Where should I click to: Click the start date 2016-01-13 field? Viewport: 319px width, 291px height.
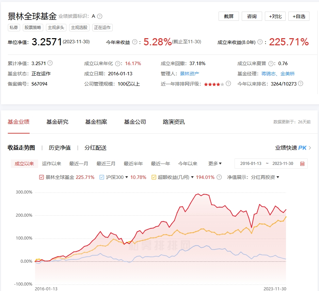(x=251, y=164)
